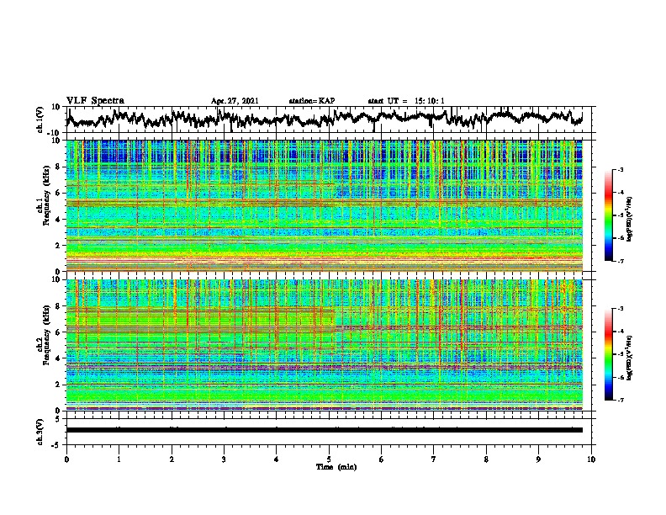Click the ch.1 color scale bar
Screen dimensions: 666x515
pos(609,215)
